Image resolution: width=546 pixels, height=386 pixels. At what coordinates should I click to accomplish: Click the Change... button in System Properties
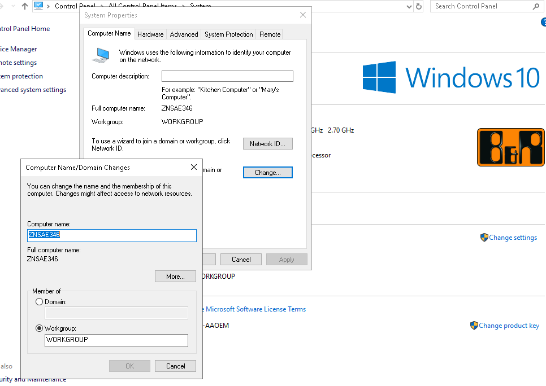point(268,173)
